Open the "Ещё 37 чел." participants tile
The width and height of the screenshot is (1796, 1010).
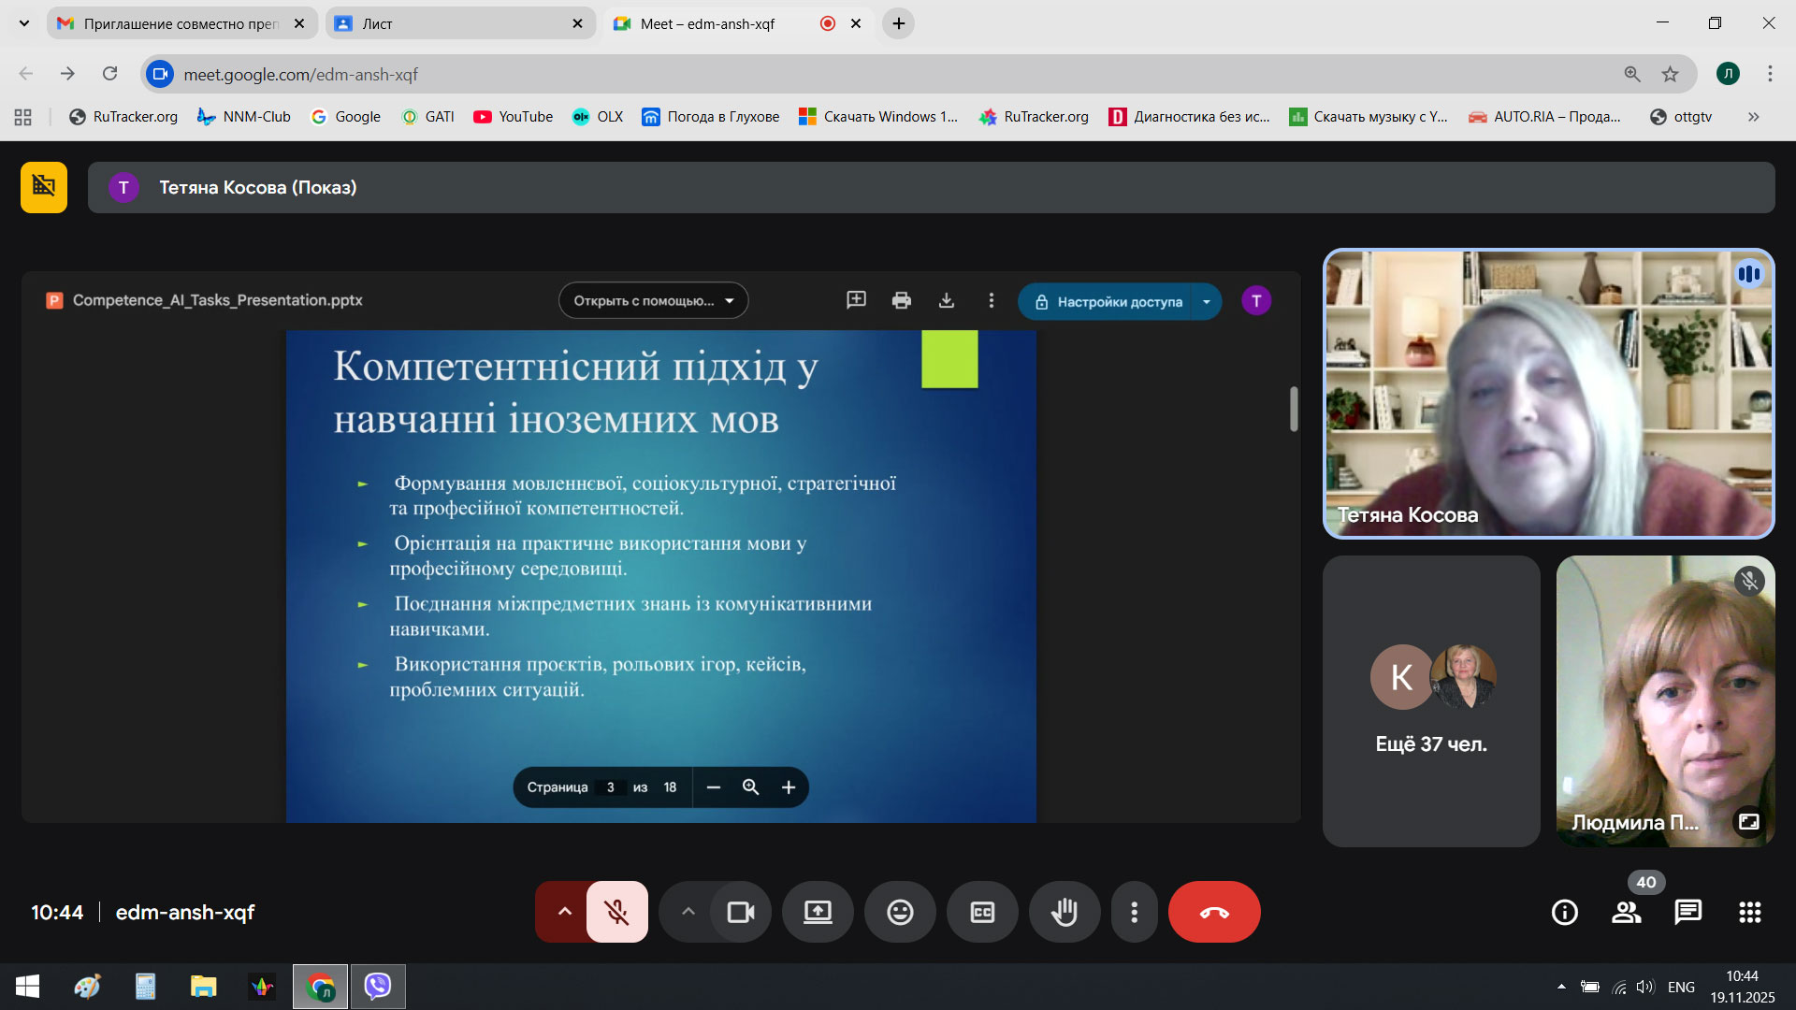[x=1430, y=701]
